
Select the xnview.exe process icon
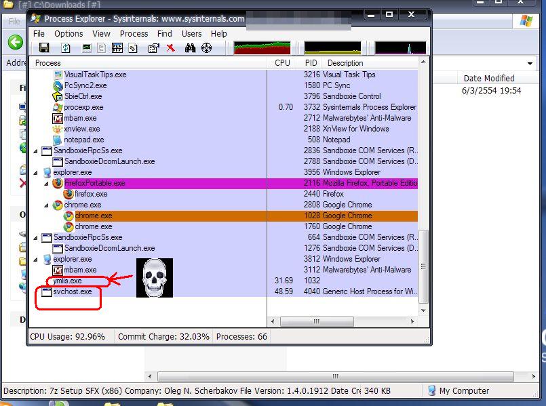click(x=58, y=129)
